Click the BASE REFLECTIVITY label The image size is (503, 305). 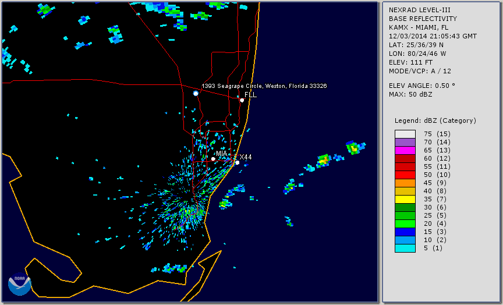coord(423,19)
